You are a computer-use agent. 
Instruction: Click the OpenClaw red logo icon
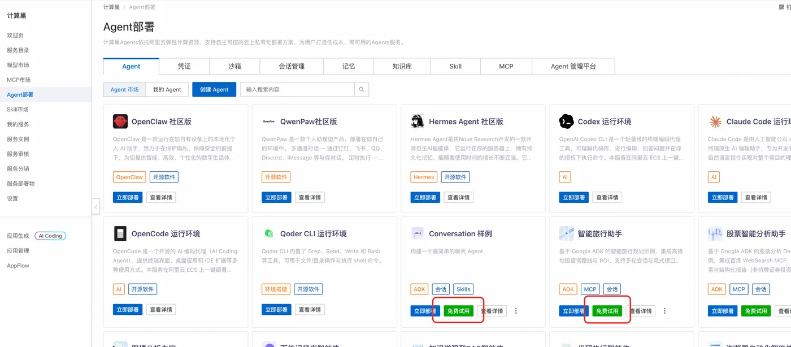(x=120, y=122)
